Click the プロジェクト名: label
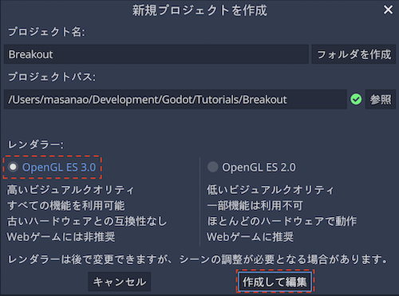Image resolution: width=399 pixels, height=296 pixels. (46, 32)
